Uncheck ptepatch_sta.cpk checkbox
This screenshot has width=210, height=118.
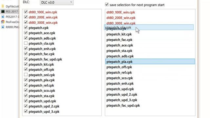(x=26, y=95)
